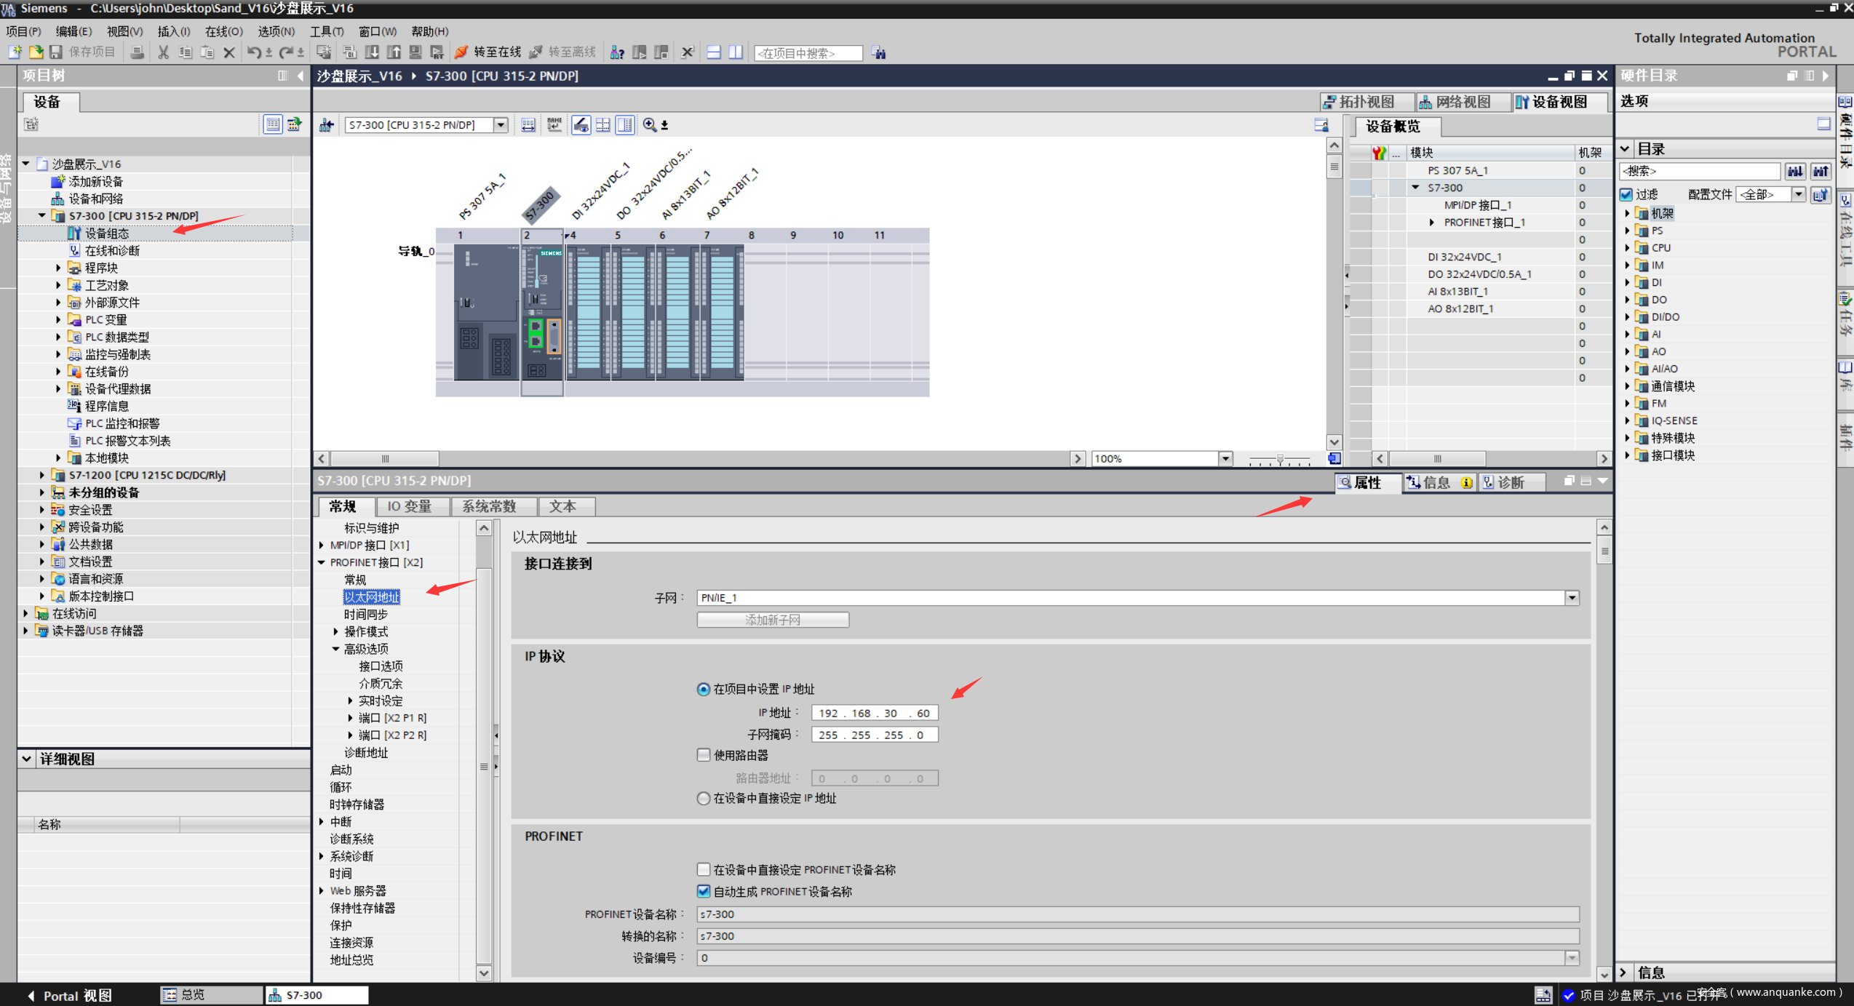Click the Cut scissors icon
The height and width of the screenshot is (1006, 1854).
tap(164, 52)
